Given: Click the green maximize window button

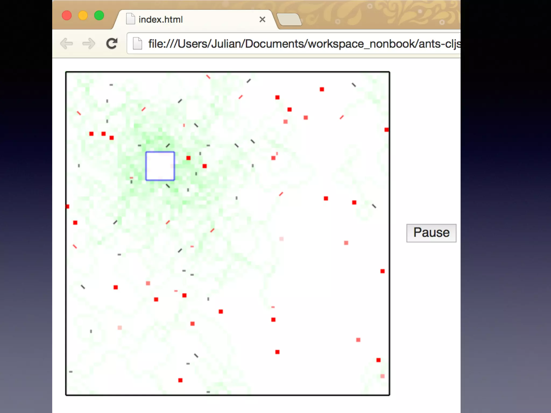Looking at the screenshot, I should pyautogui.click(x=99, y=15).
